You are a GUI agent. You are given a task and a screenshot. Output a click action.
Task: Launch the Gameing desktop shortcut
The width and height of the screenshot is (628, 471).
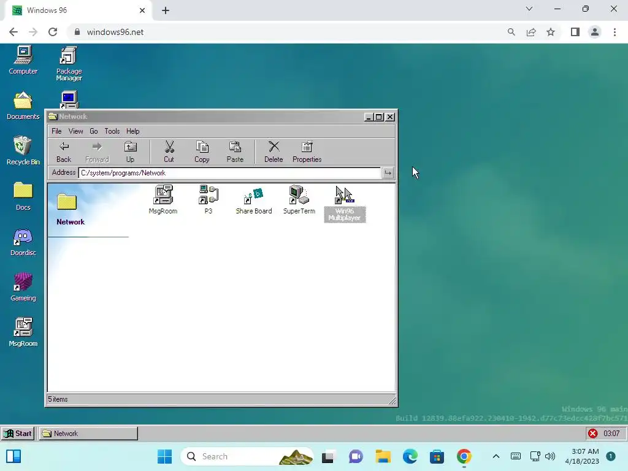click(23, 287)
